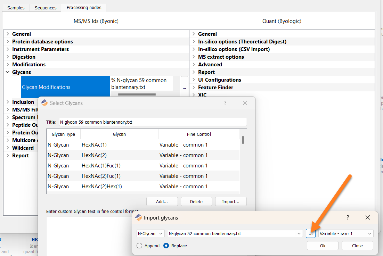This screenshot has width=383, height=256.
Task: Close the Select Glycans dialog
Action: coord(245,103)
